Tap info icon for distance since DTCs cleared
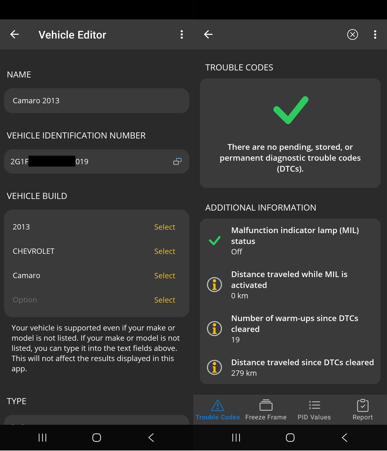Screen dimensions: 387x451 [x=214, y=367]
